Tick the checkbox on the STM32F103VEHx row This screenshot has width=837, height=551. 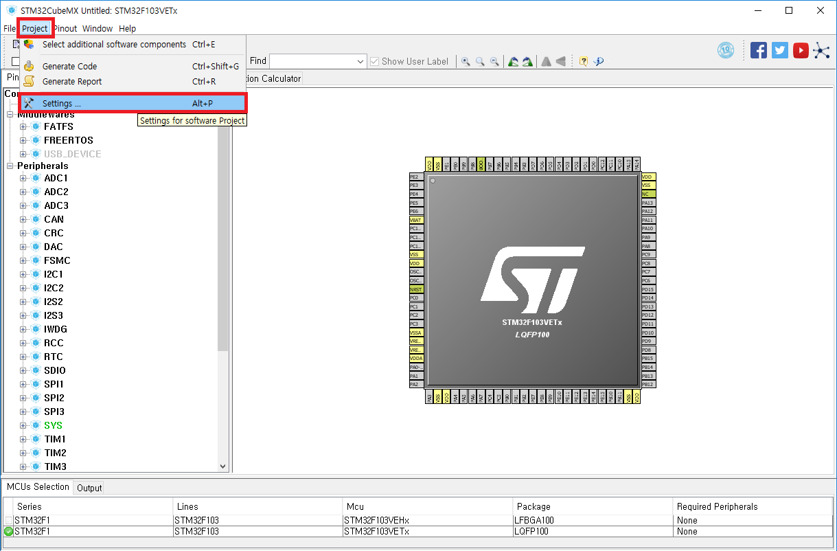9,520
